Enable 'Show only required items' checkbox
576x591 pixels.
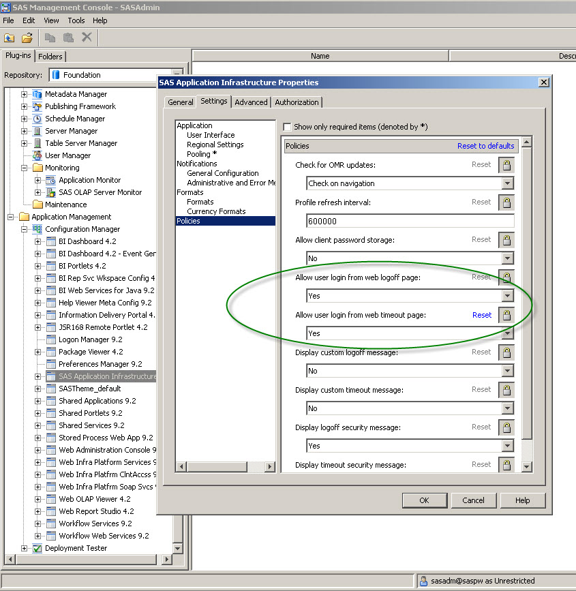(x=287, y=127)
